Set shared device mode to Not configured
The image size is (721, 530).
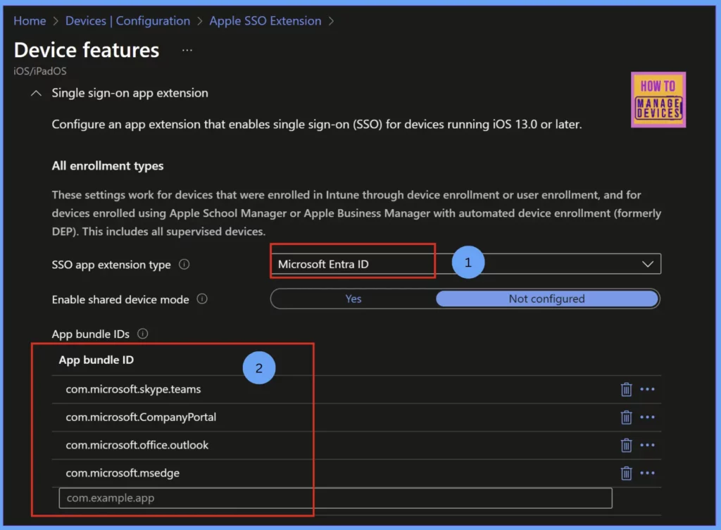coord(546,299)
